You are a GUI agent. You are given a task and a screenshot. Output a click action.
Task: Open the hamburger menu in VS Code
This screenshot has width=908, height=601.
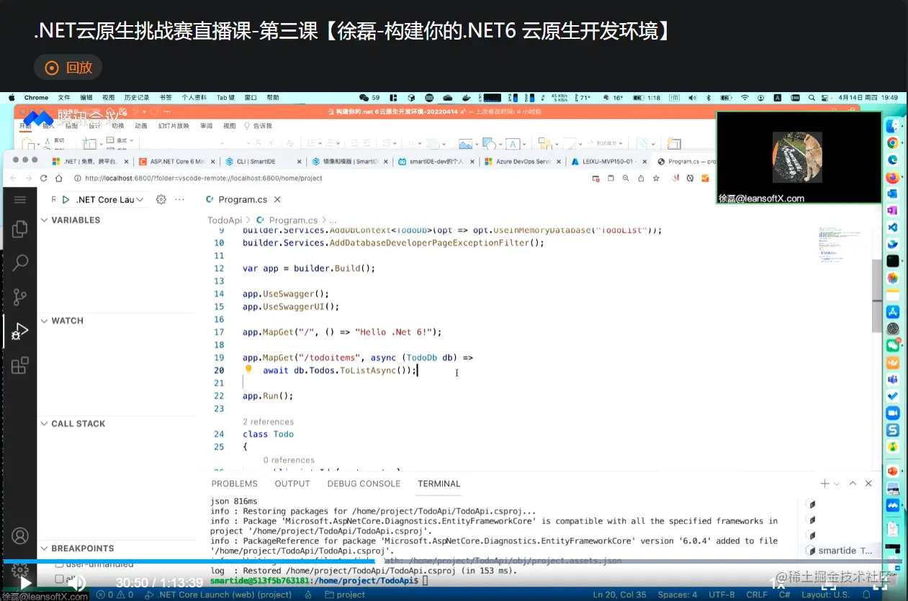tap(20, 199)
